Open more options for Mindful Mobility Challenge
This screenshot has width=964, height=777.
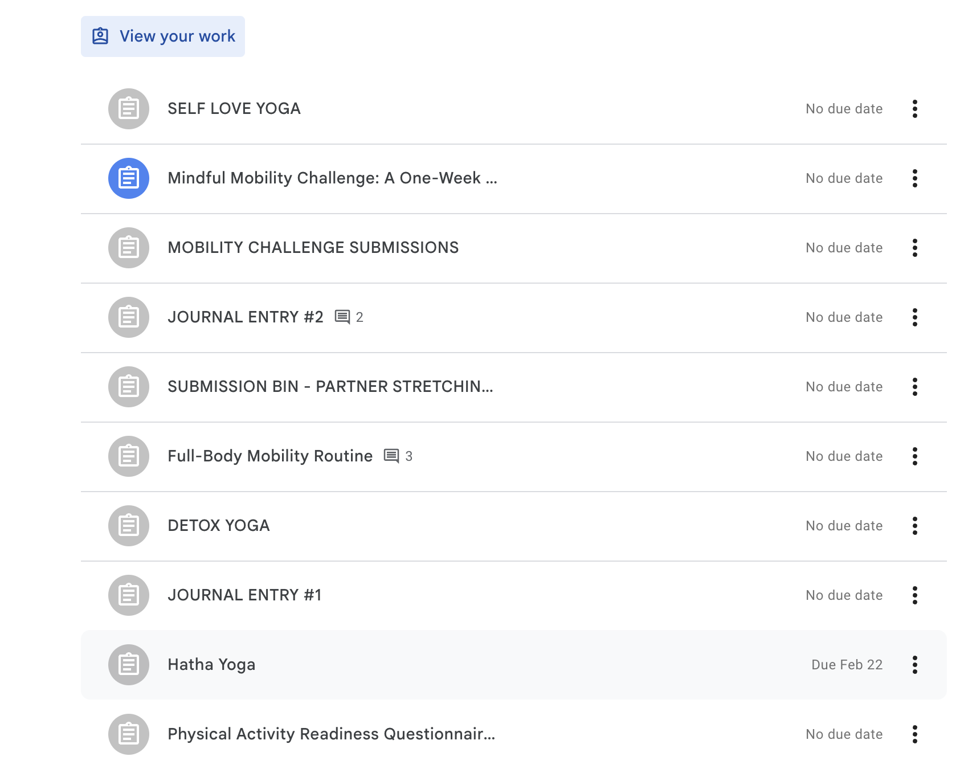pos(914,178)
